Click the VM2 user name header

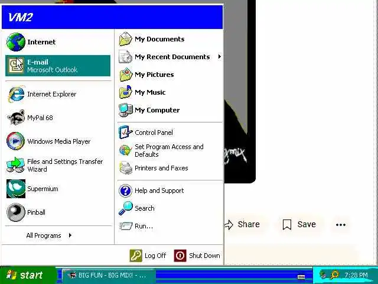tap(20, 17)
